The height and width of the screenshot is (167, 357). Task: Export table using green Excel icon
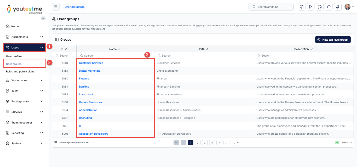[337, 143]
